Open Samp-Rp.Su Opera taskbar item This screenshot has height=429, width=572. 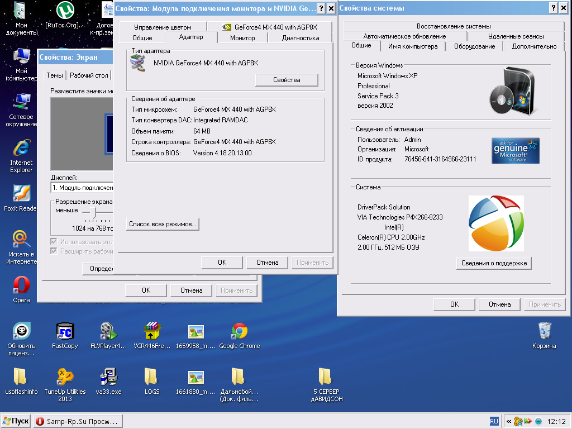click(78, 421)
